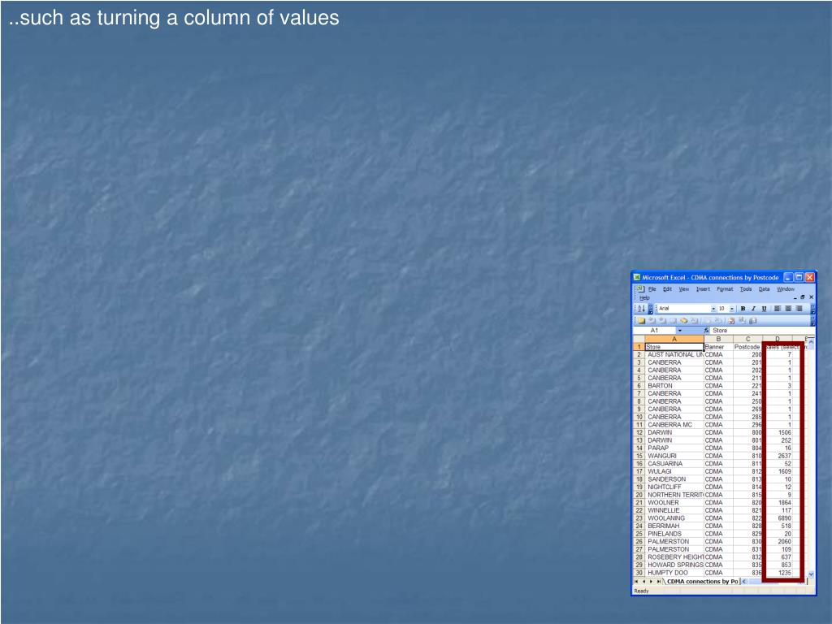Close the workbook with inner X
This screenshot has height=624, width=832.
811,297
